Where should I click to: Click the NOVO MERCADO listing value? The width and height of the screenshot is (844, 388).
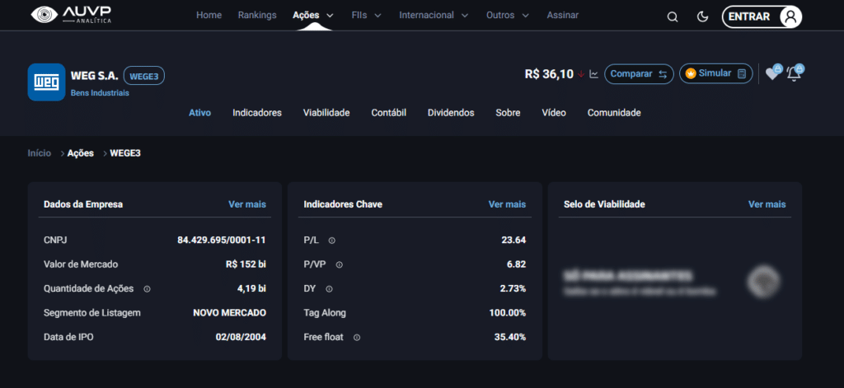[230, 313]
